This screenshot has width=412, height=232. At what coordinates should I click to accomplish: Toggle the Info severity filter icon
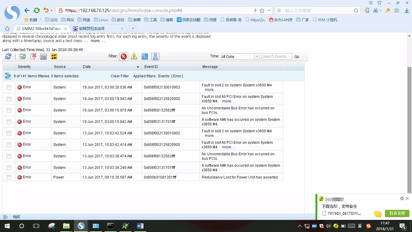click(x=145, y=56)
